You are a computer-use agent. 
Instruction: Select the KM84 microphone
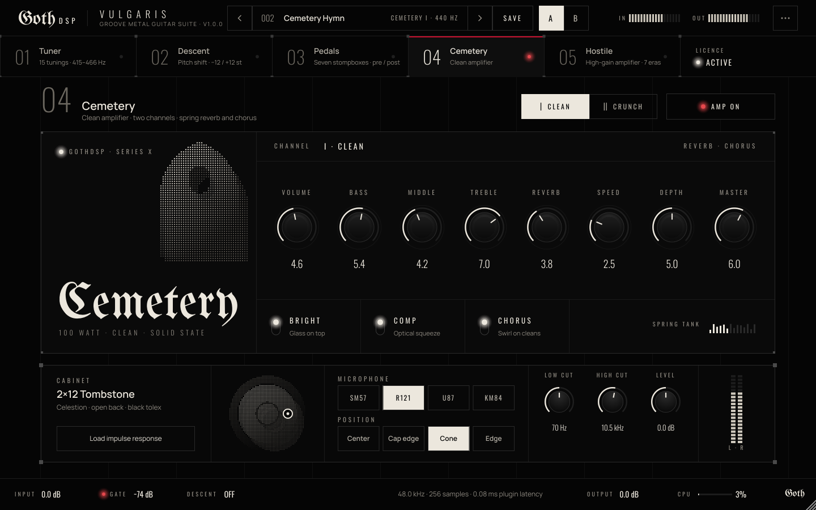(494, 398)
